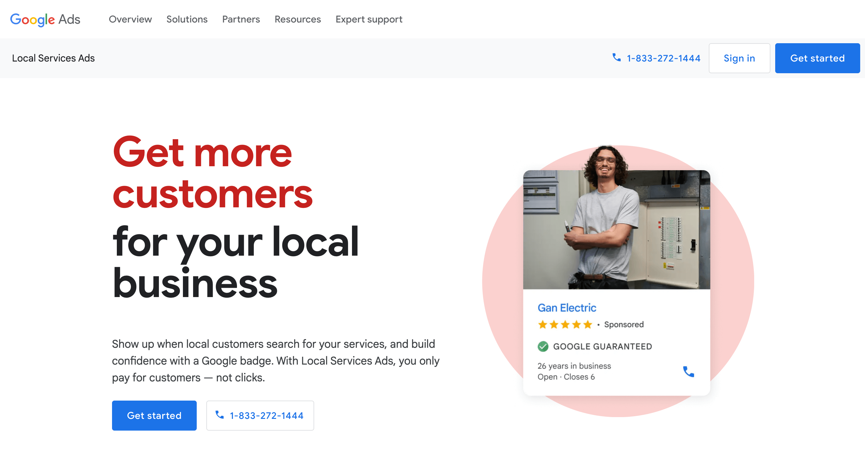Screen dimensions: 865x475
Task: Sign in to Google Ads
Action: tap(739, 58)
